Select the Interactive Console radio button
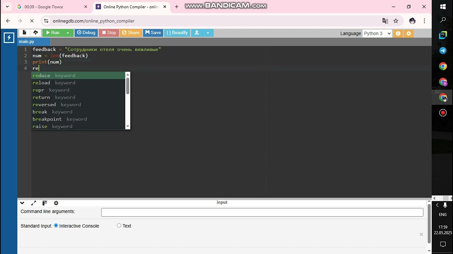The height and width of the screenshot is (254, 453). 56,225
